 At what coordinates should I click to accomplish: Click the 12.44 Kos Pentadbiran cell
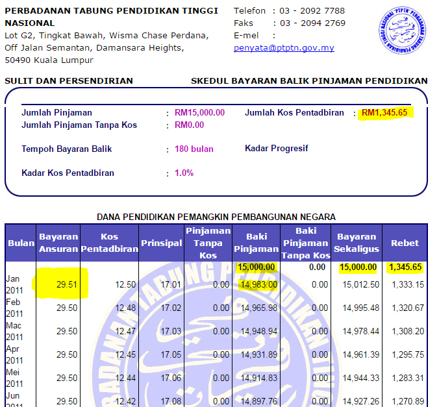click(x=125, y=378)
